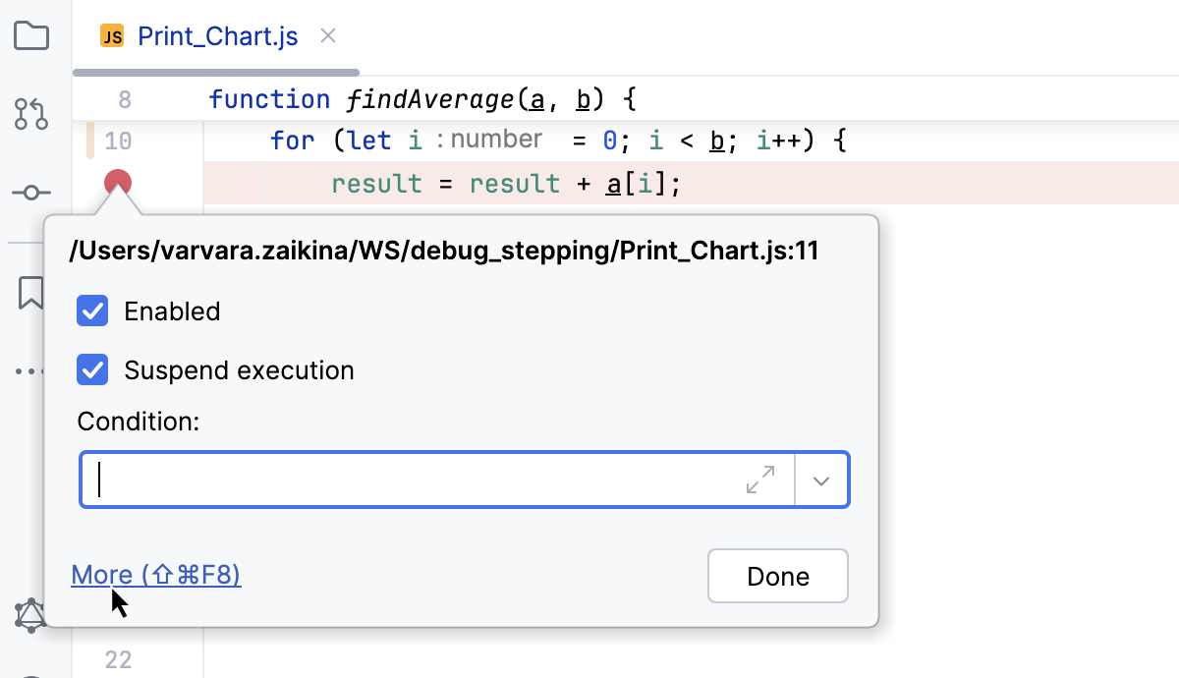Open the Pull Requests tool window

coord(32,115)
